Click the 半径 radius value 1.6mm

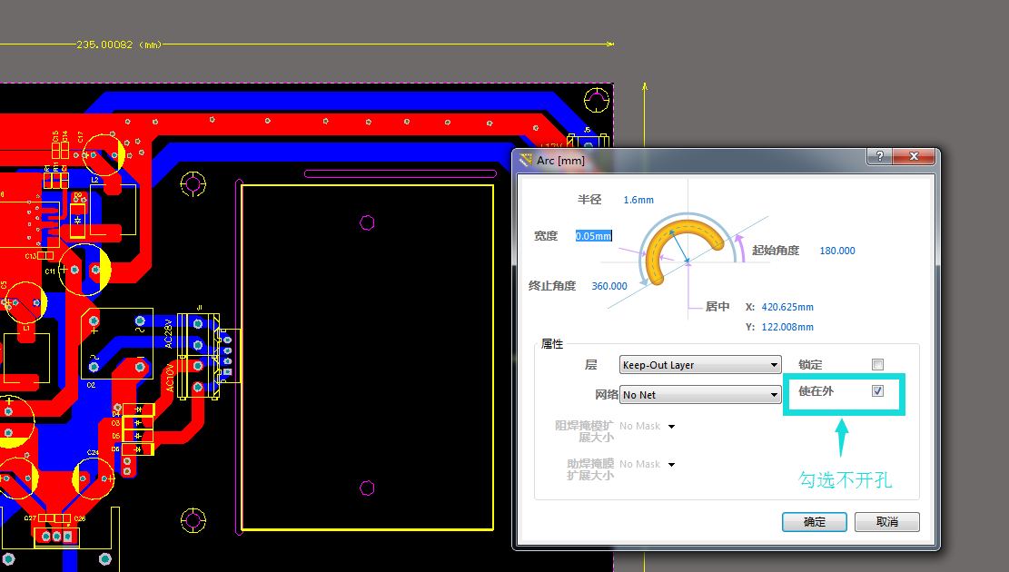pyautogui.click(x=638, y=200)
